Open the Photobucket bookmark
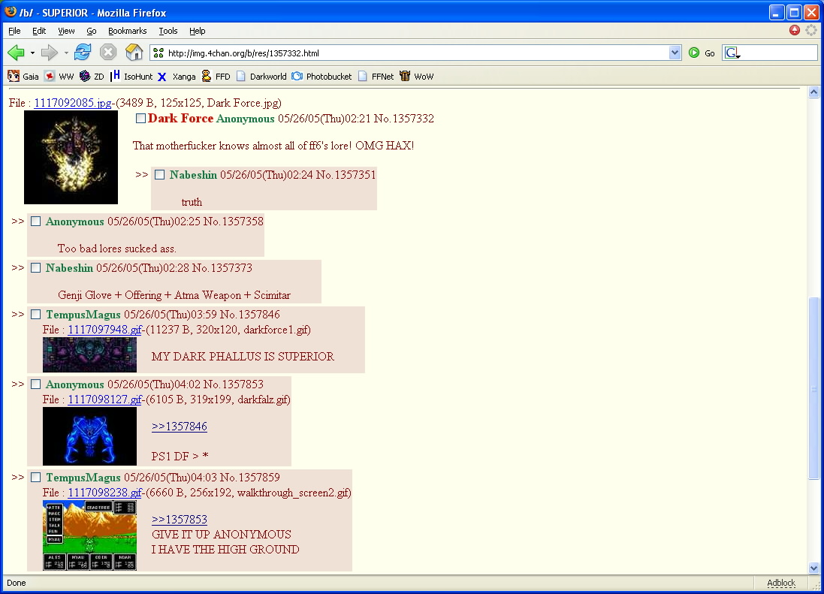The width and height of the screenshot is (824, 594). (x=321, y=76)
